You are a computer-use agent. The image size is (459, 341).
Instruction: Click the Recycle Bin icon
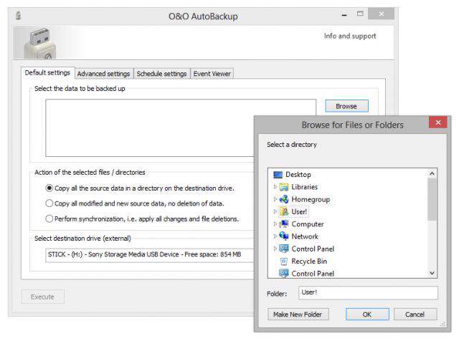pos(284,261)
